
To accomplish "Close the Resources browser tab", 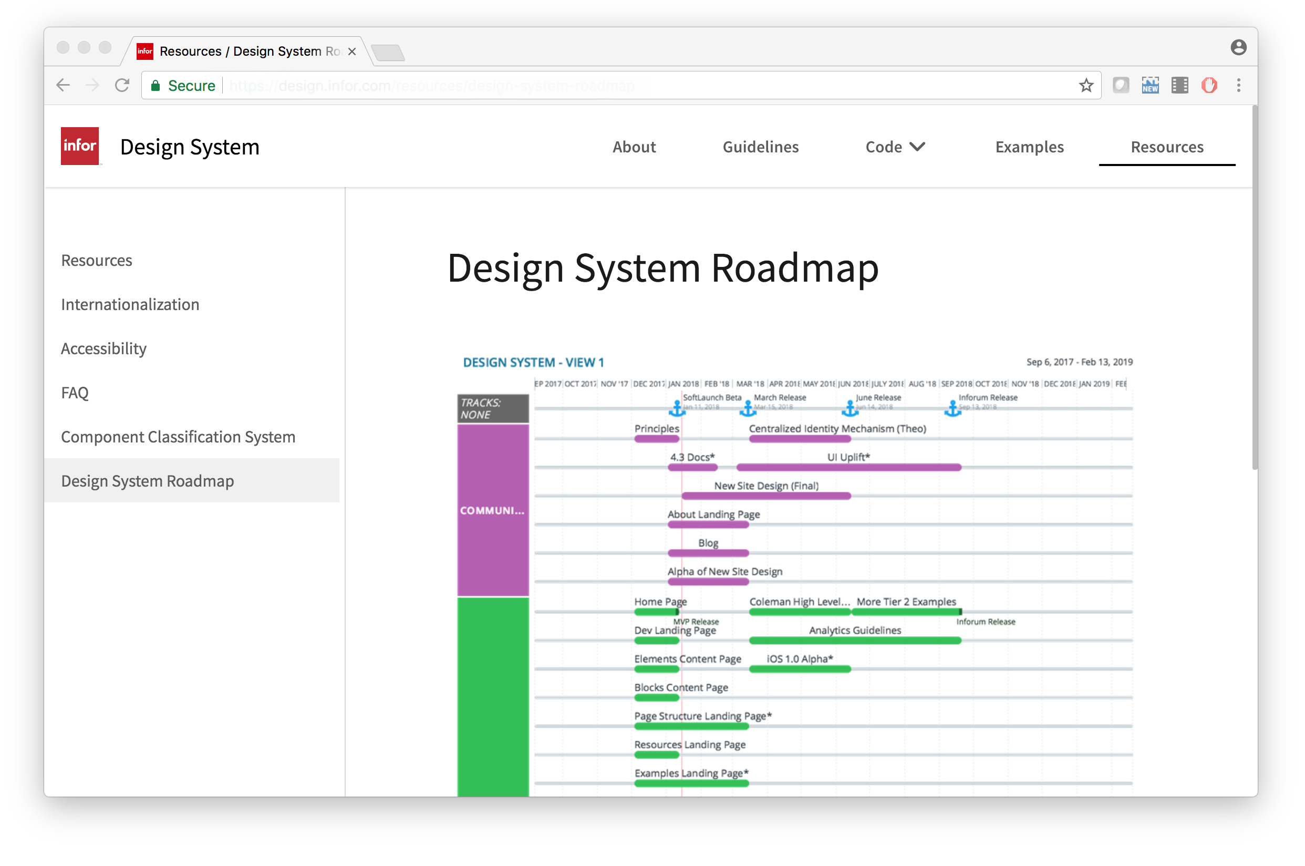I will (351, 51).
